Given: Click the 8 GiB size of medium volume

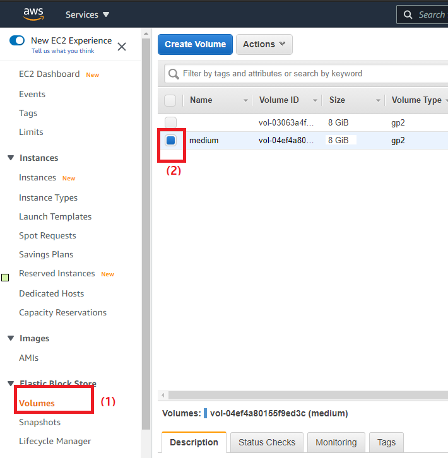Looking at the screenshot, I should (x=338, y=141).
